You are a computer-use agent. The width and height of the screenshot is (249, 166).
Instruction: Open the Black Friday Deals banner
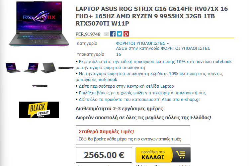pos(39,110)
